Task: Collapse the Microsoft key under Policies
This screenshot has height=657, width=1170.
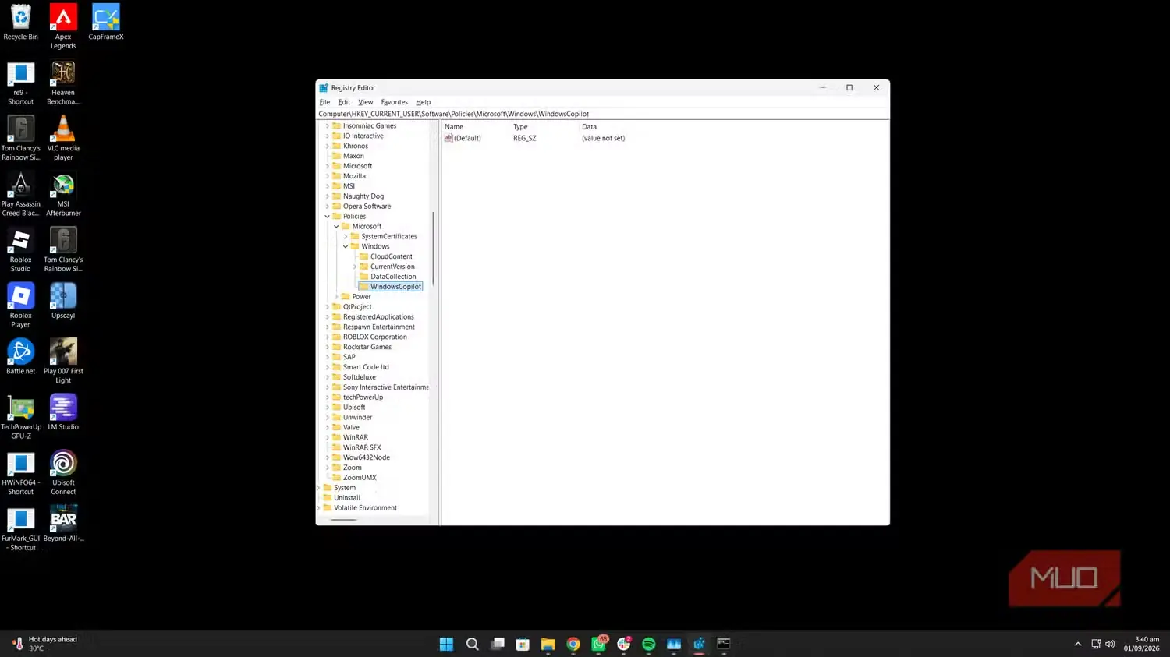Action: (x=336, y=227)
